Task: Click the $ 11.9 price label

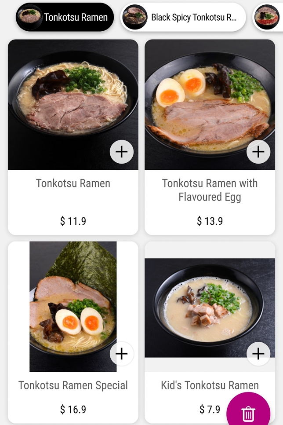Action: 73,221
